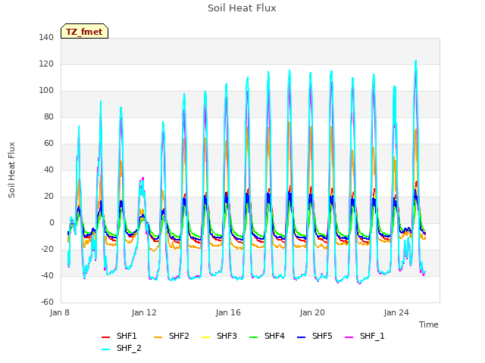Click the 100 y-axis tick label
This screenshot has height=363, width=485.
46,91
